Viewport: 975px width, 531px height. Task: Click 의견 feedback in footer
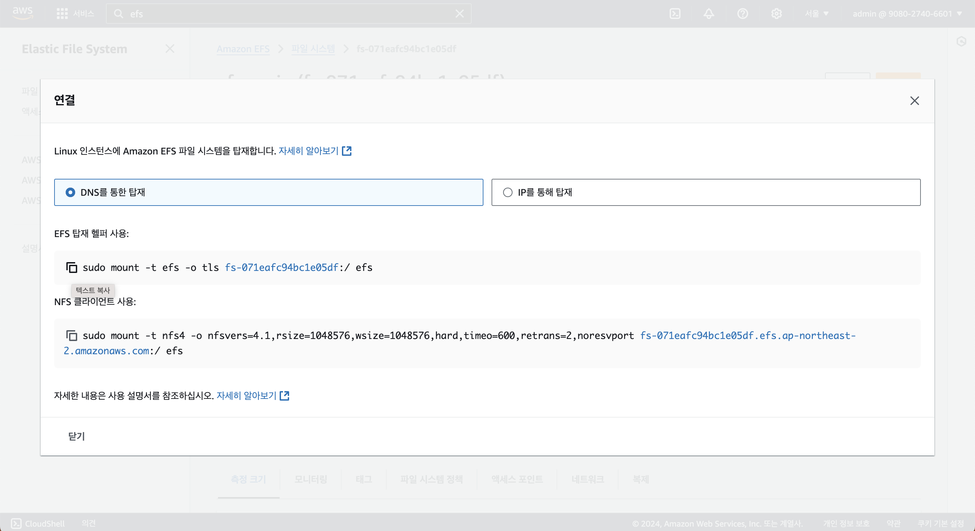89,524
